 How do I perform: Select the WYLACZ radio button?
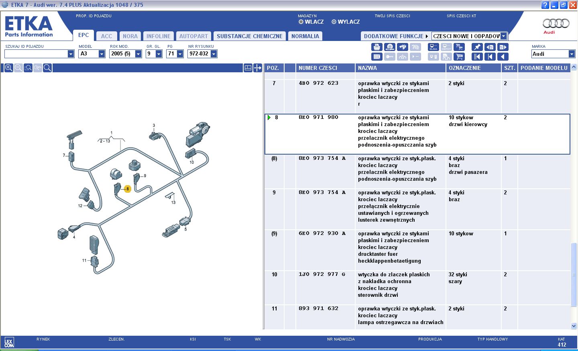point(334,22)
